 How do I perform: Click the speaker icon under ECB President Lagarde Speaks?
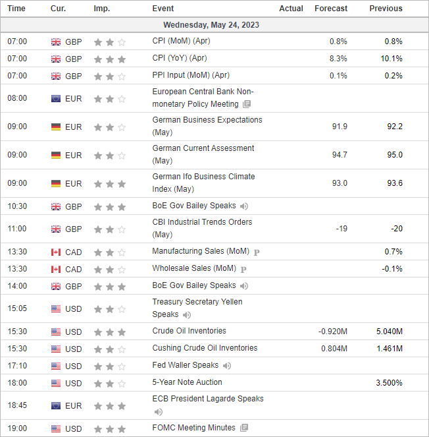[x=159, y=412]
